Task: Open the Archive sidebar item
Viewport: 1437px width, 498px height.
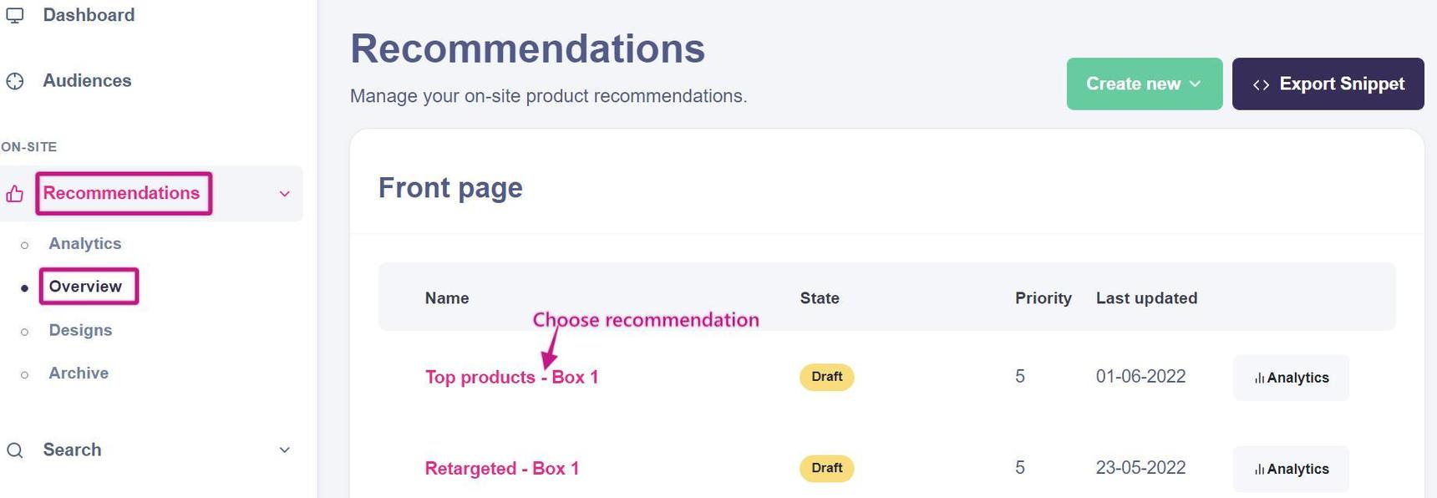Action: click(79, 373)
